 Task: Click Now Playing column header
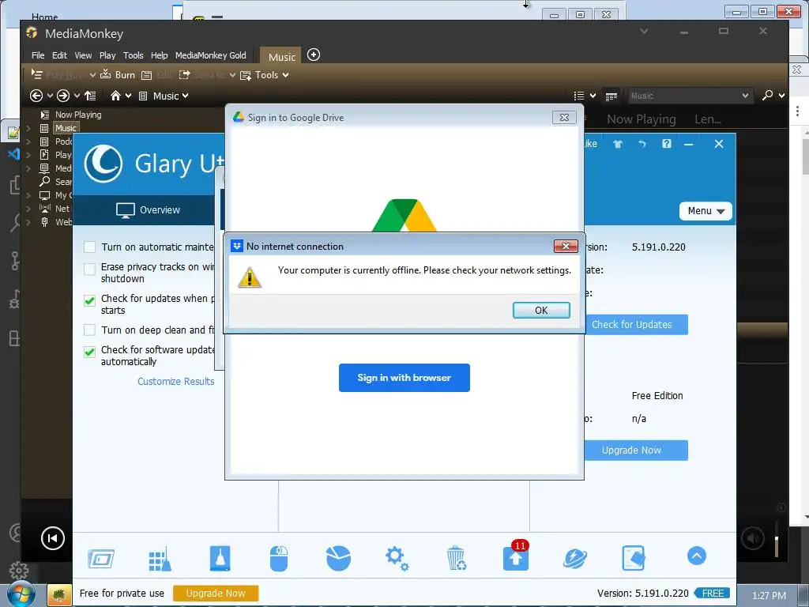click(641, 120)
